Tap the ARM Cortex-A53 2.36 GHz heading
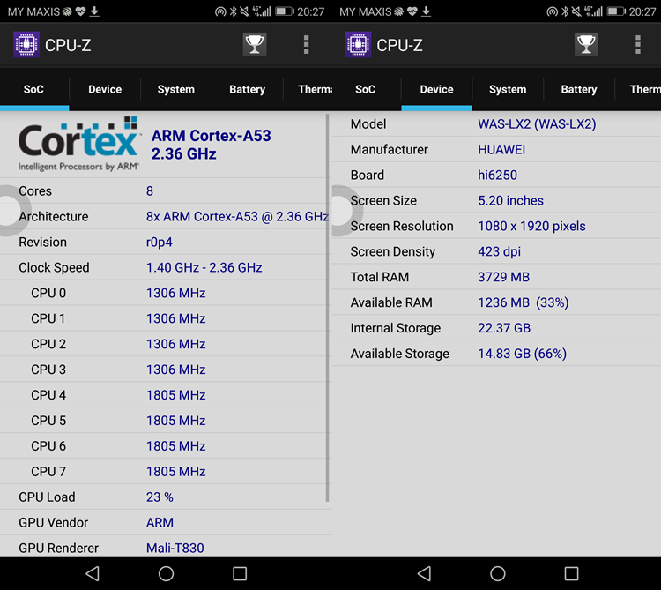Image resolution: width=661 pixels, height=590 pixels. click(x=212, y=145)
